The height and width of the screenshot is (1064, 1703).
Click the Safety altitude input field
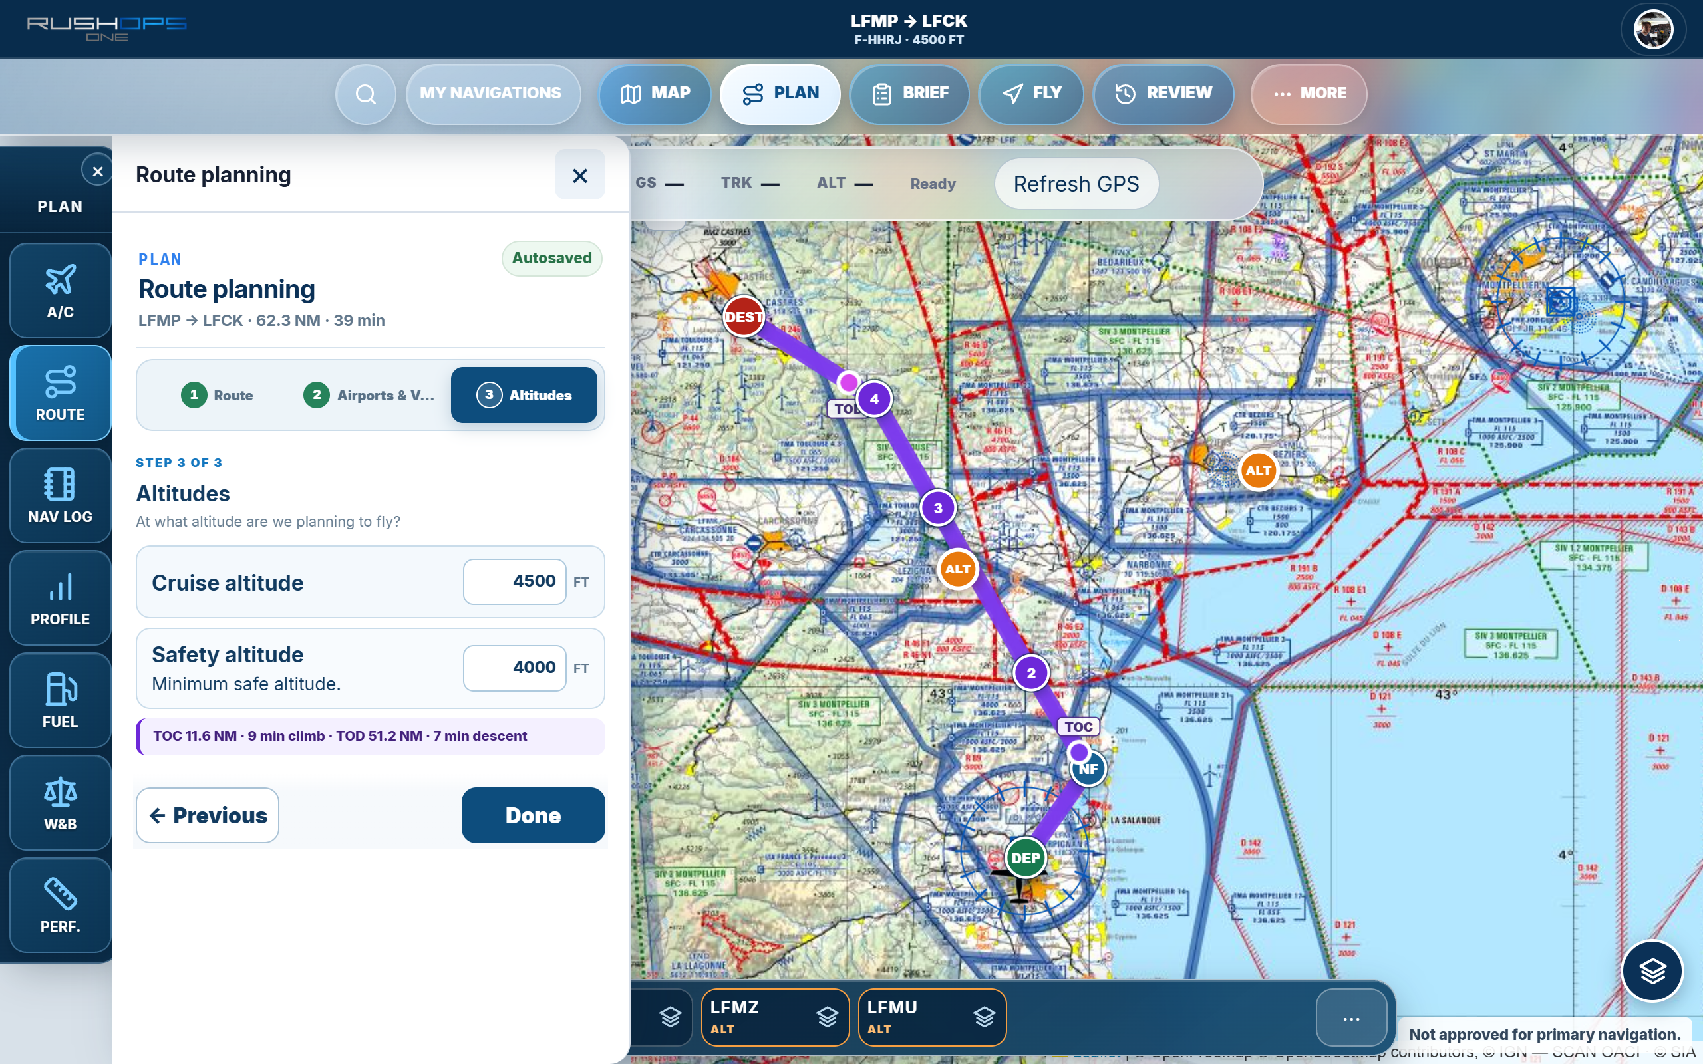514,668
